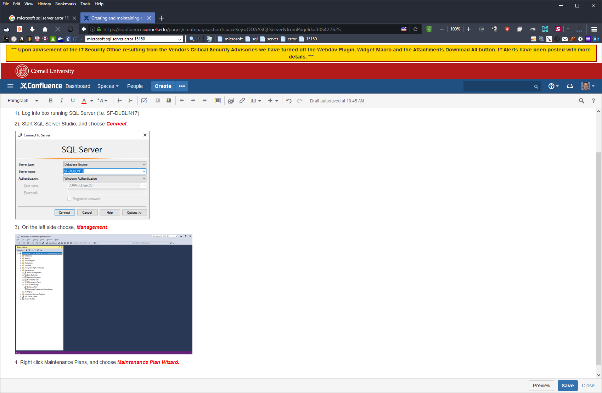
Task: Insert a bullet list
Action: [x=120, y=101]
